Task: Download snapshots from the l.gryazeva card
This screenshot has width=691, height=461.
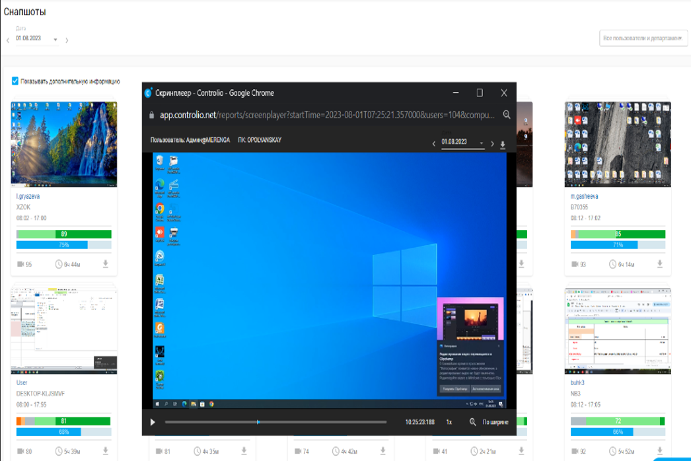Action: (105, 264)
